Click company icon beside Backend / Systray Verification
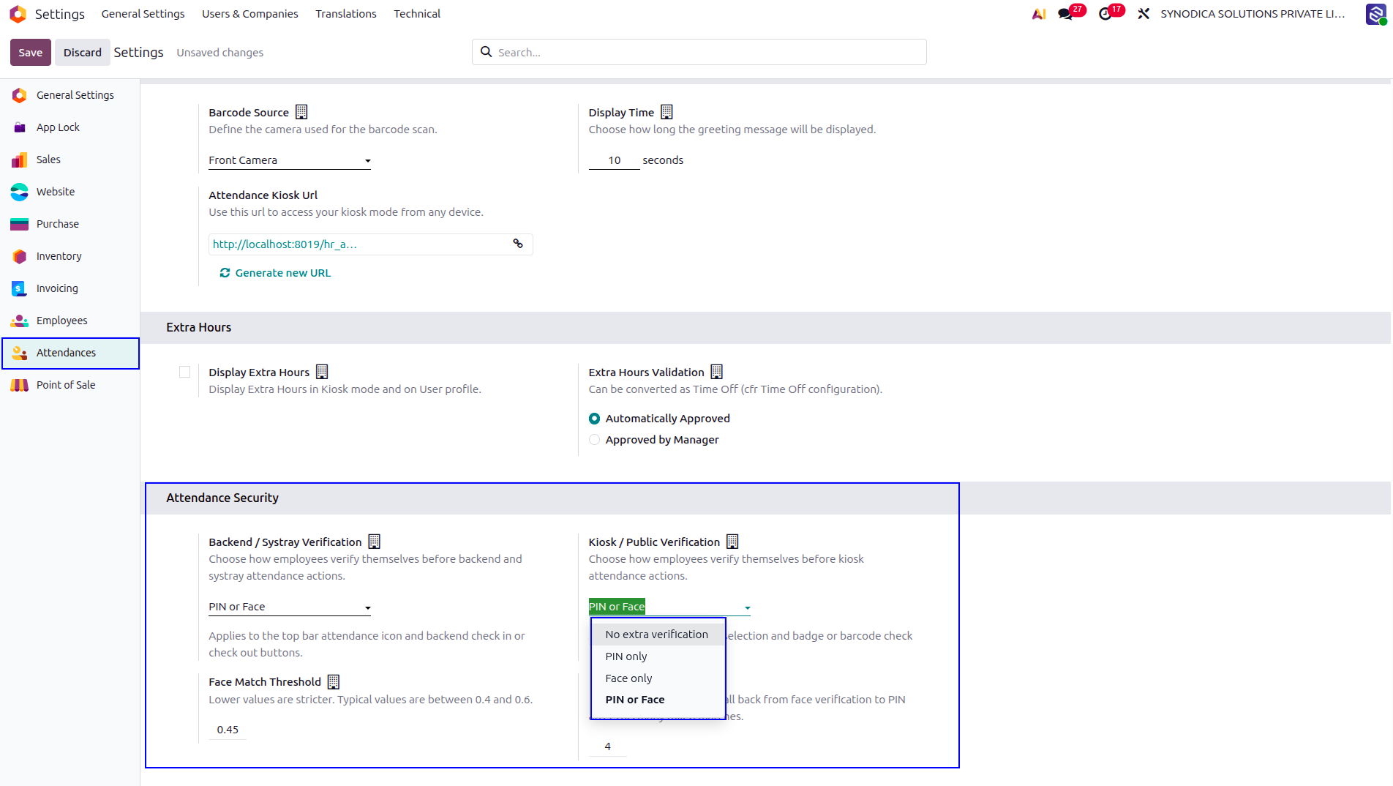 374,542
